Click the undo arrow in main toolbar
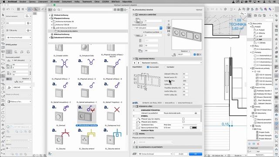Screen dimensions: 279x157 8,9
